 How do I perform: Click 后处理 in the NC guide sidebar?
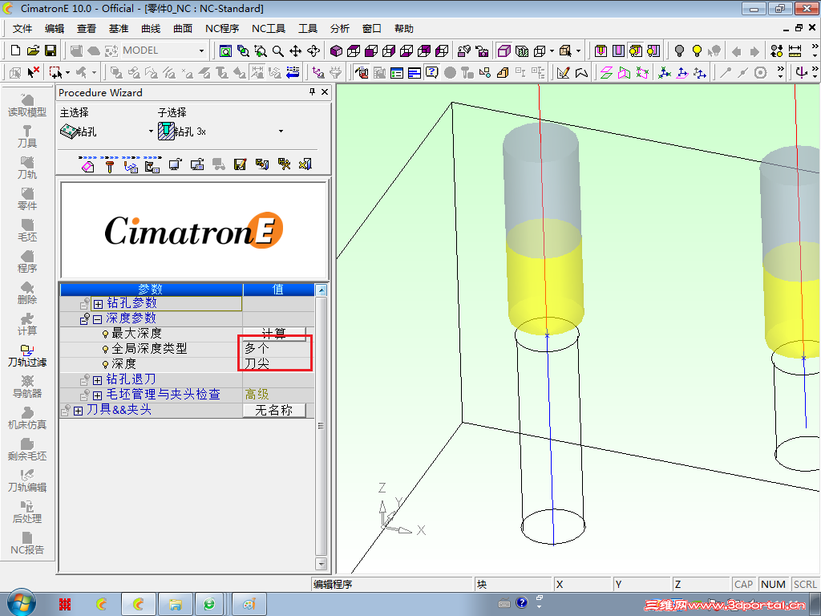click(x=27, y=513)
